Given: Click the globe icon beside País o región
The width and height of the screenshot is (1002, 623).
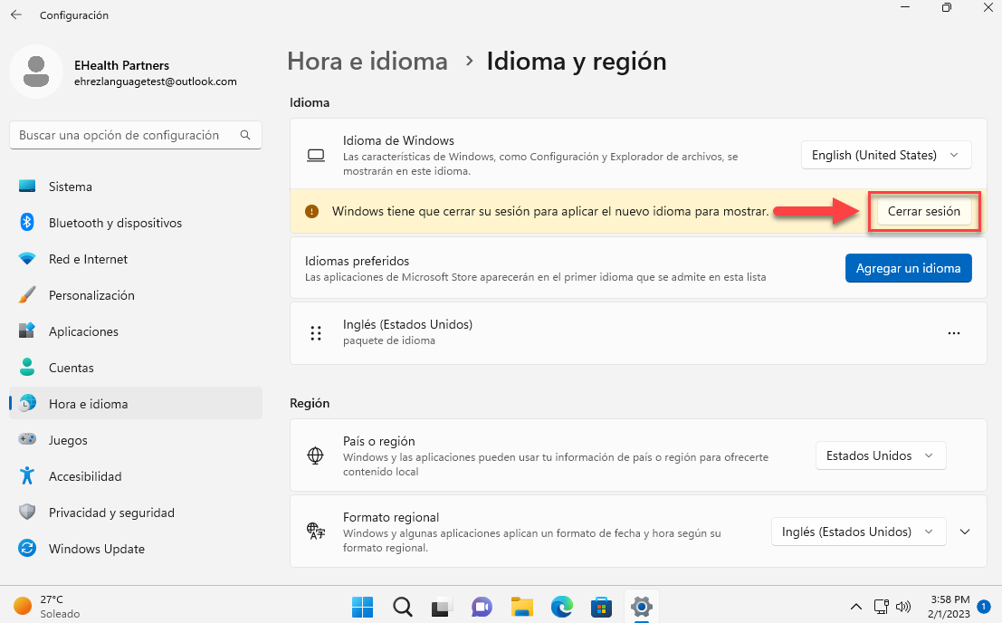Looking at the screenshot, I should coord(316,455).
